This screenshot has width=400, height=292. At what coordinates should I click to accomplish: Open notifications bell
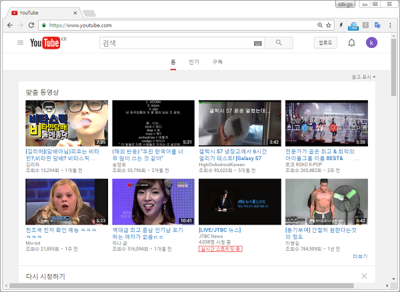click(x=351, y=43)
